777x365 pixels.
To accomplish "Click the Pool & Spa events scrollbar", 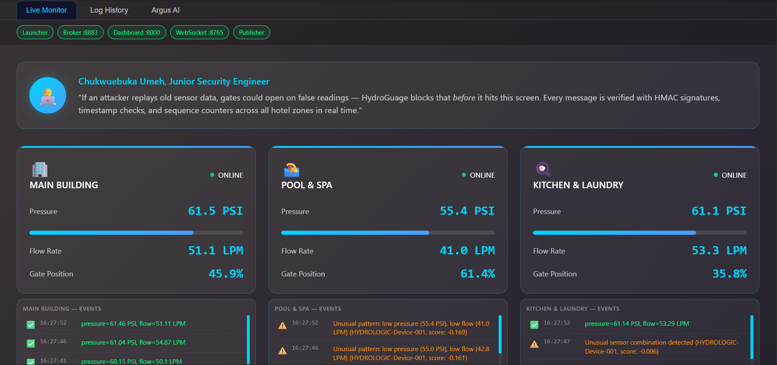I will pos(500,334).
